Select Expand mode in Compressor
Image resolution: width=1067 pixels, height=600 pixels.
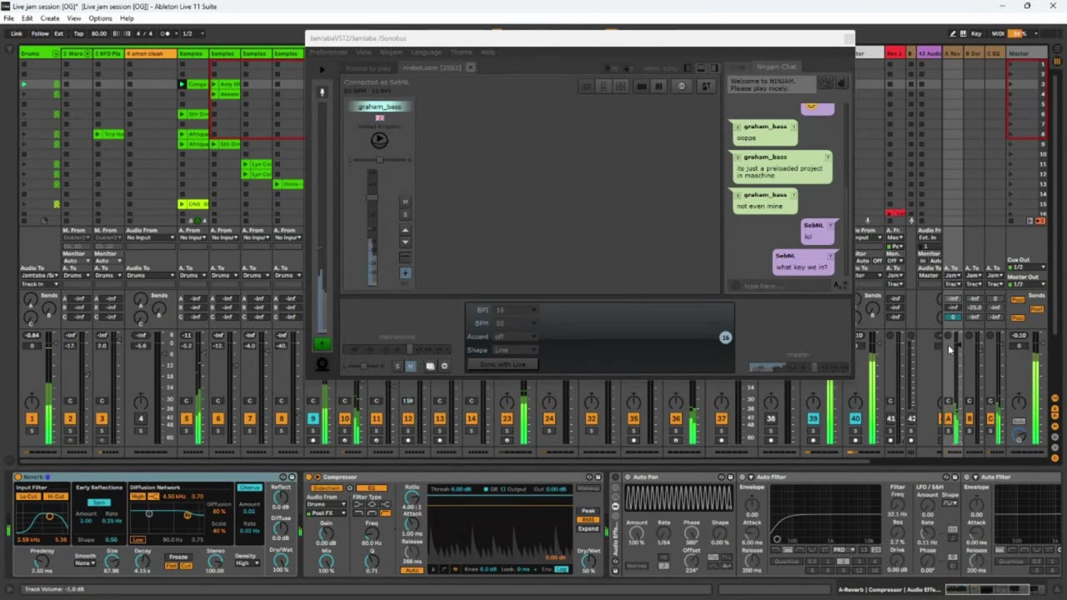pos(588,528)
